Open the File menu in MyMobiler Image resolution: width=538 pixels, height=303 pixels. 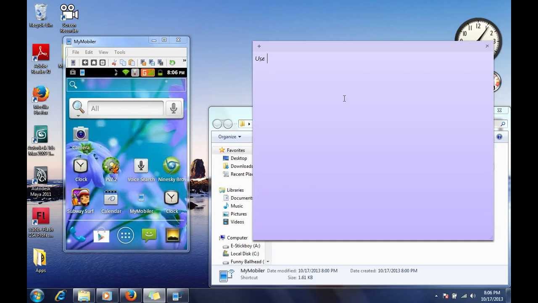click(x=76, y=52)
